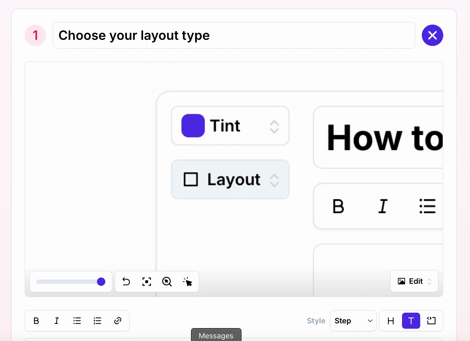The height and width of the screenshot is (341, 470).
Task: Open the Edit image dropdown
Action: [x=414, y=281]
